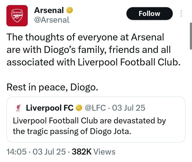Open the three-dot more options menu
This screenshot has width=192, height=162.
pyautogui.click(x=181, y=14)
